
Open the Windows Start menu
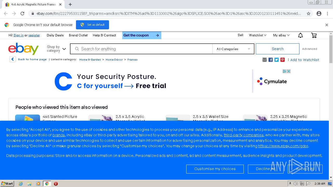(x=7, y=184)
